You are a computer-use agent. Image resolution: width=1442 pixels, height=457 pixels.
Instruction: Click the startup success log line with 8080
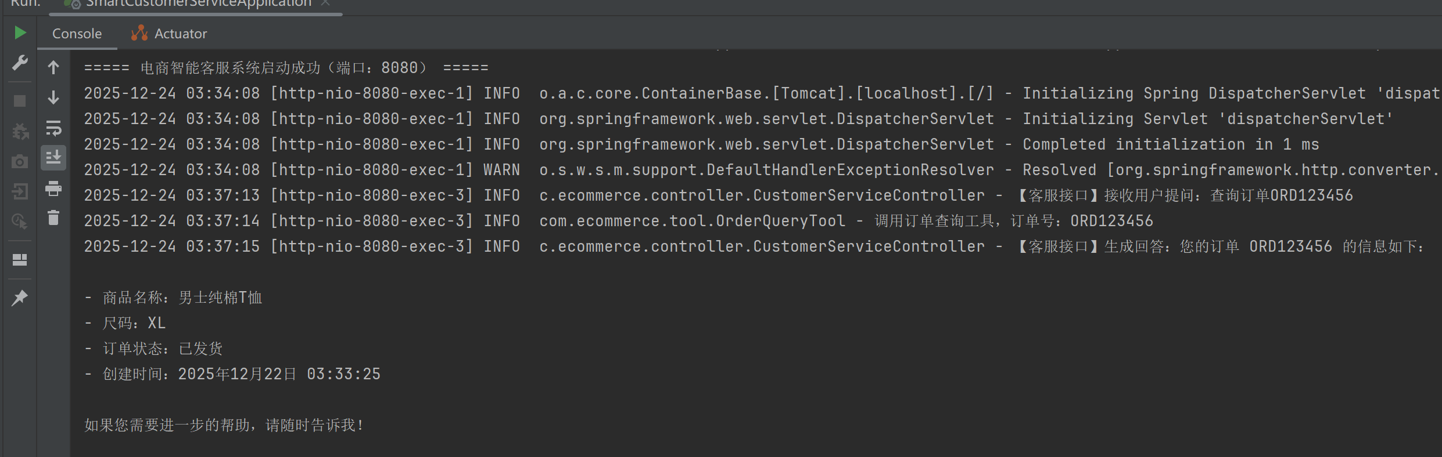286,68
